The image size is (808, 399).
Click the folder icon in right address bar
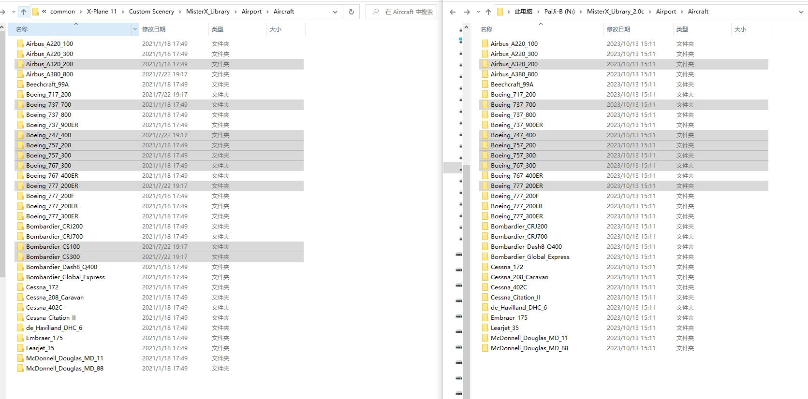(x=500, y=12)
